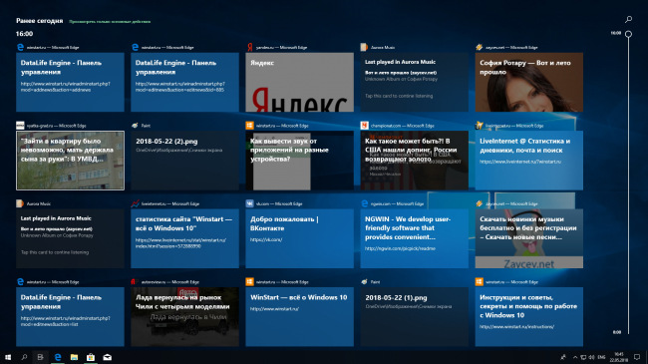Click the taskbar clock and date
The height and width of the screenshot is (364, 648).
pos(619,357)
